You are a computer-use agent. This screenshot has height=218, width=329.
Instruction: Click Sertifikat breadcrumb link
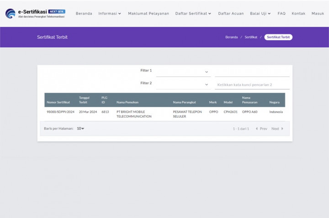pos(251,37)
